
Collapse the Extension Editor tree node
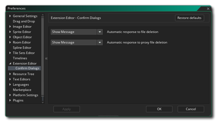point(10,64)
